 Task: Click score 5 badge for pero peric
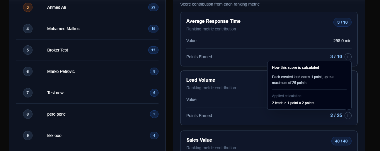[x=154, y=114]
